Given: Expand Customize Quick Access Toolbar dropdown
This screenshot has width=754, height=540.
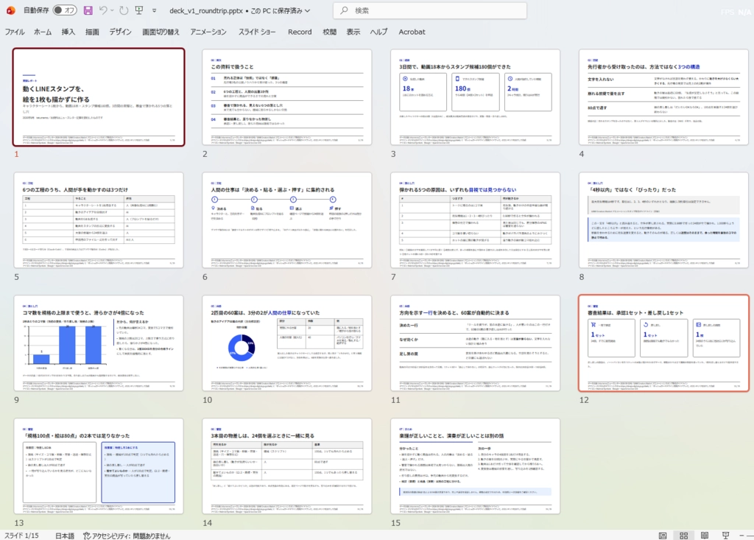Looking at the screenshot, I should pos(155,10).
